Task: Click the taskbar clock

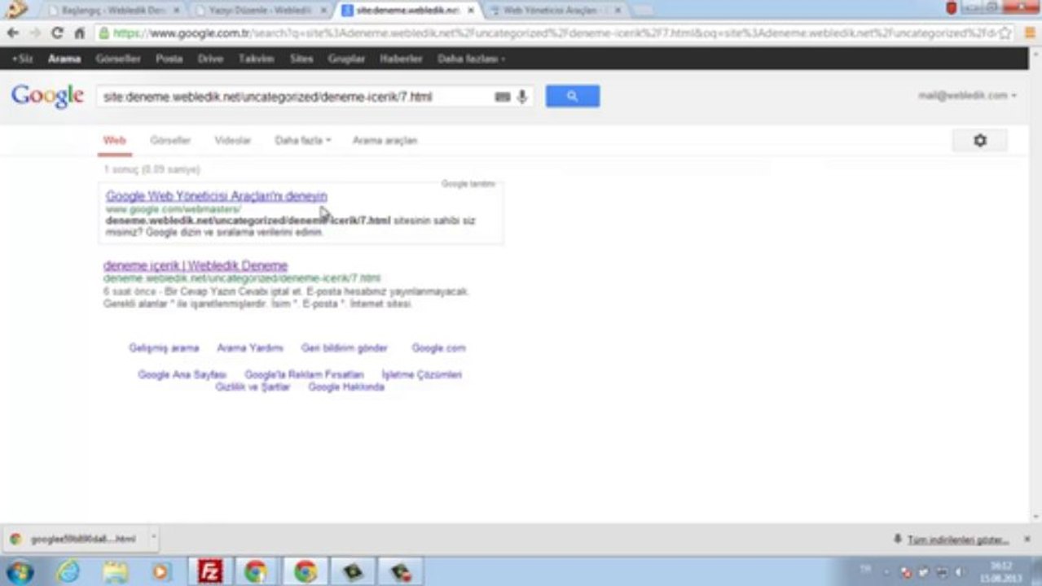Action: pos(1000,571)
